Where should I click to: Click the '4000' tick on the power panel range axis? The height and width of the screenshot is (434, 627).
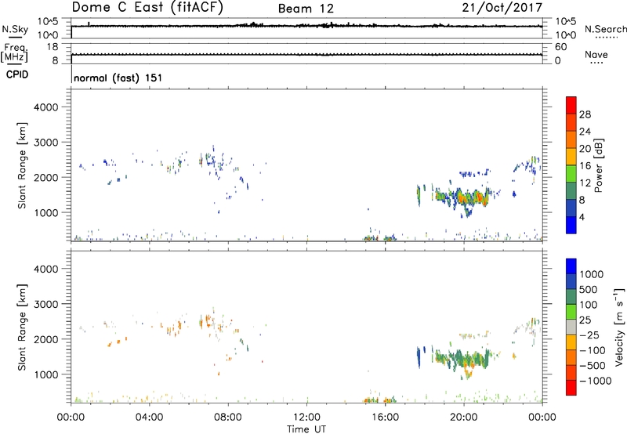click(45, 107)
